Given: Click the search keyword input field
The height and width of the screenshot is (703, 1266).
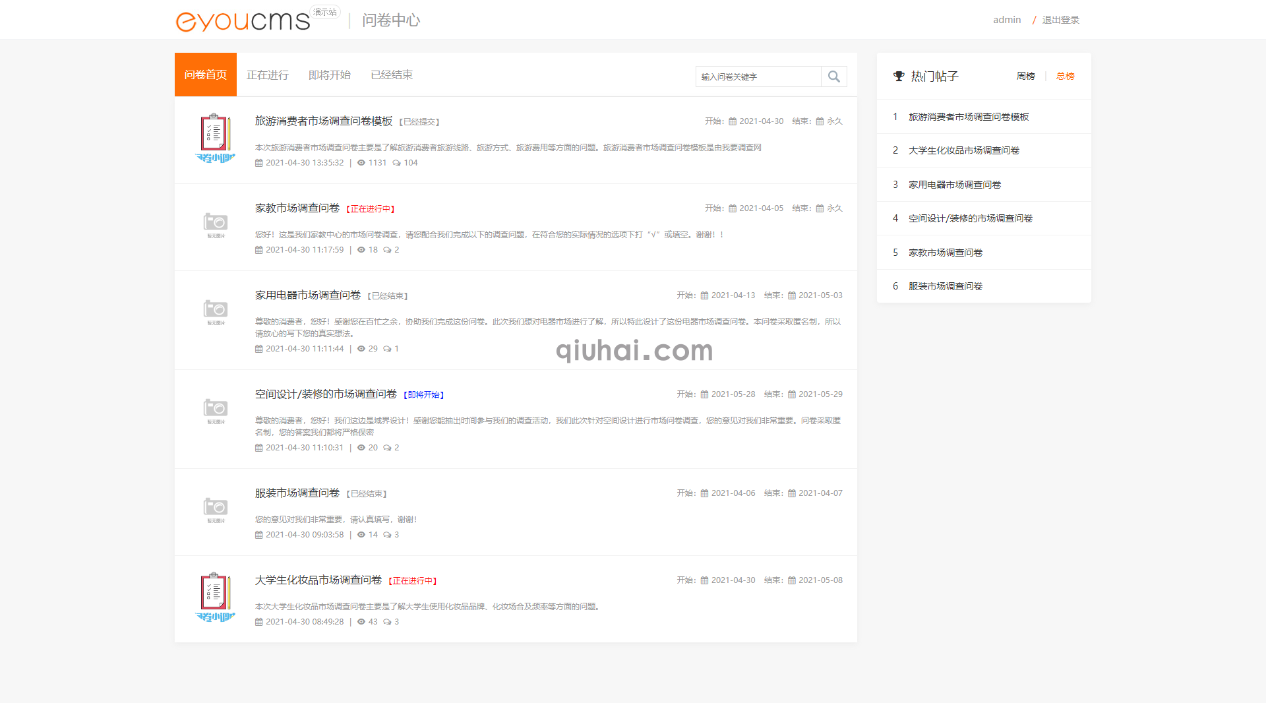Looking at the screenshot, I should click(x=757, y=76).
